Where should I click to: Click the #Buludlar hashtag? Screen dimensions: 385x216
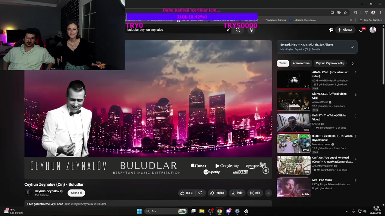100,204
